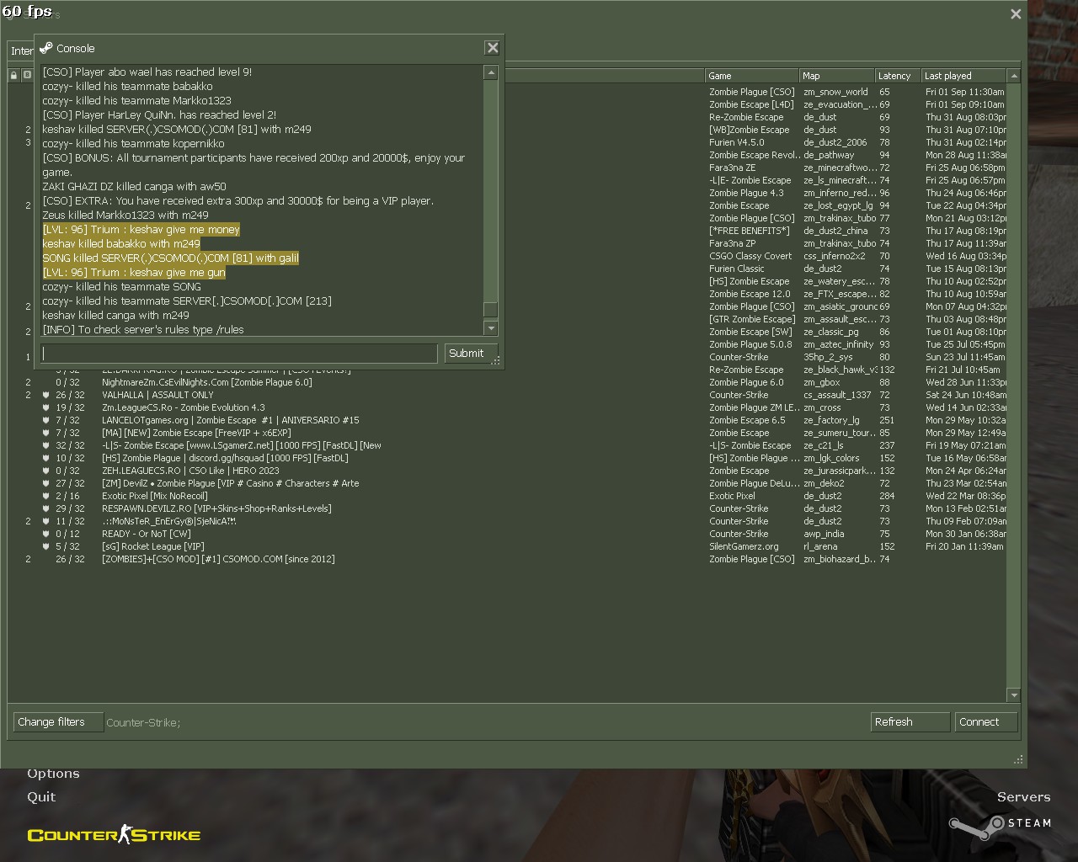Click the VAC shield on the [MA] [NEW] row
The width and height of the screenshot is (1078, 862).
[x=45, y=433]
